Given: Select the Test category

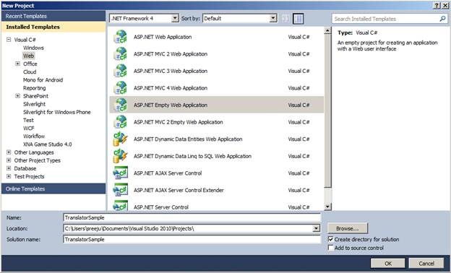Looking at the screenshot, I should 28,120.
